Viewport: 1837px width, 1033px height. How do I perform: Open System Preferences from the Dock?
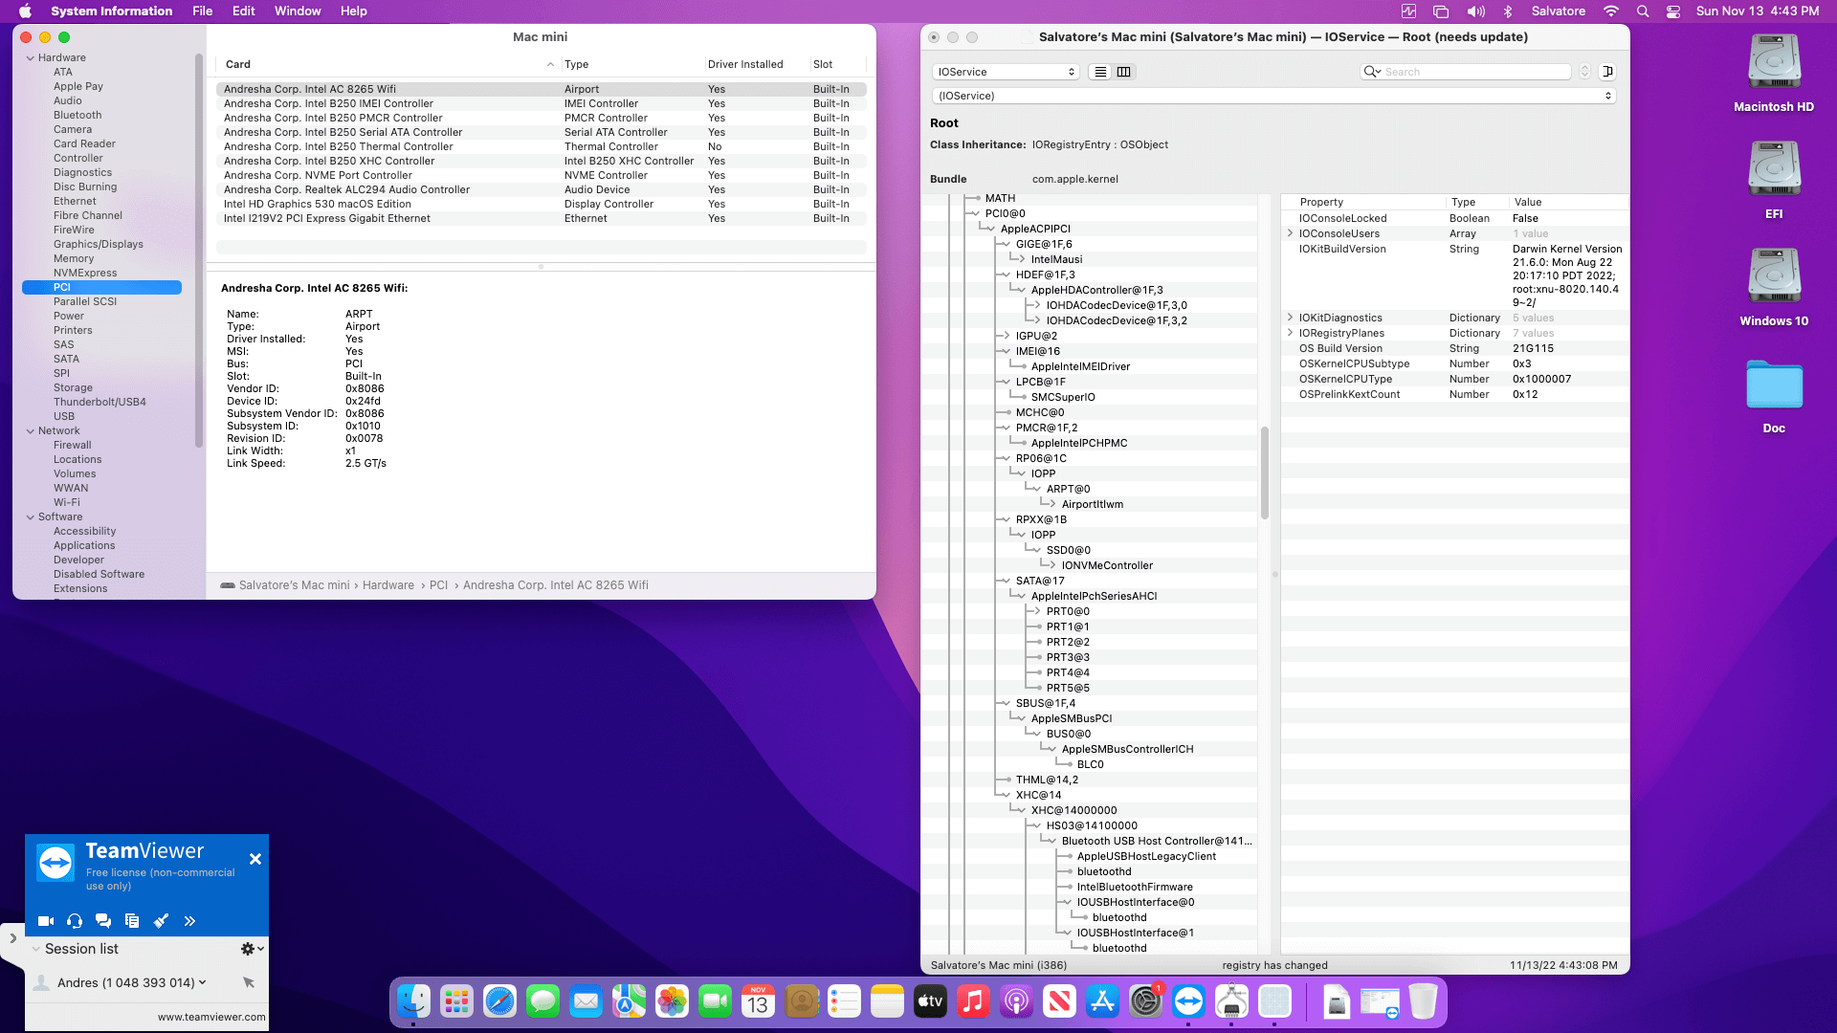[1145, 1001]
